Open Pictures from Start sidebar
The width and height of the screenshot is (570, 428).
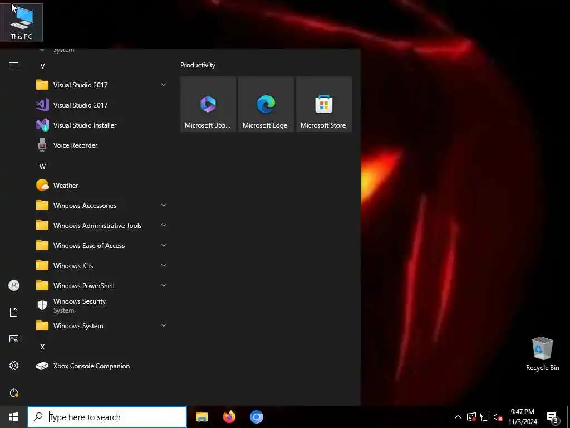coord(14,339)
